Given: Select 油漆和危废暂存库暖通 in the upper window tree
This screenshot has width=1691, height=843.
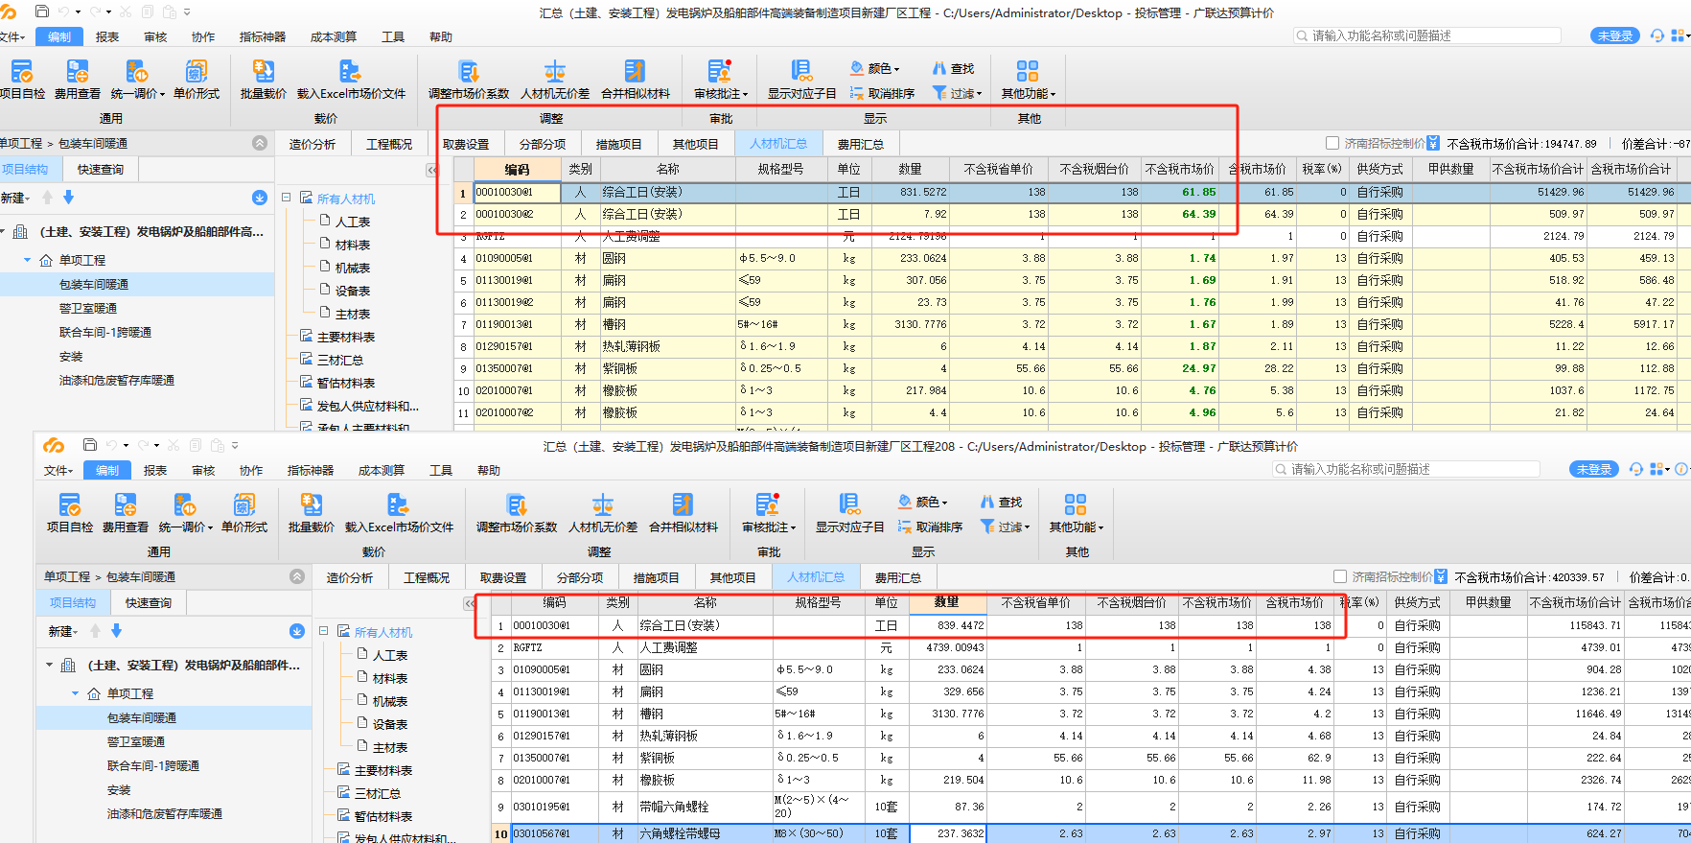Looking at the screenshot, I should 117,380.
